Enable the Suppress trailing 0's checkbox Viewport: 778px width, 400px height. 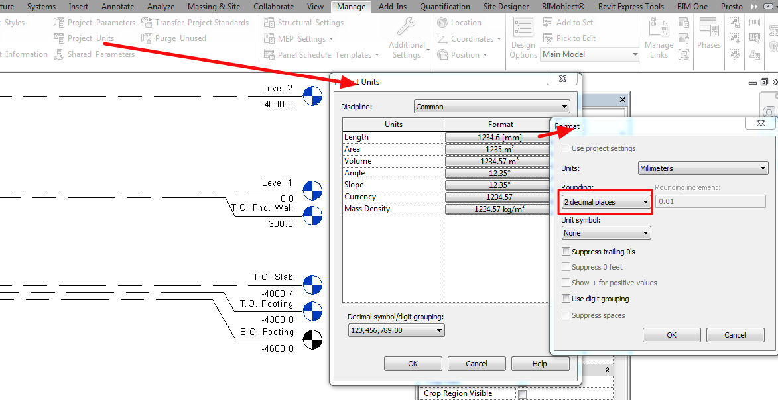pyautogui.click(x=566, y=251)
